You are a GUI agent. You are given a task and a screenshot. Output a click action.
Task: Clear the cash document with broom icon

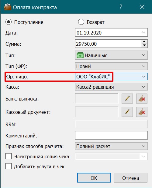point(142,112)
